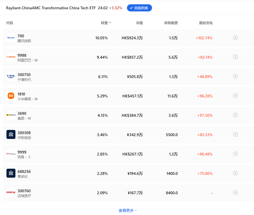The width and height of the screenshot is (254, 215).
Task: Add 300750 宁德时代 with plus icon
Action: (x=235, y=76)
